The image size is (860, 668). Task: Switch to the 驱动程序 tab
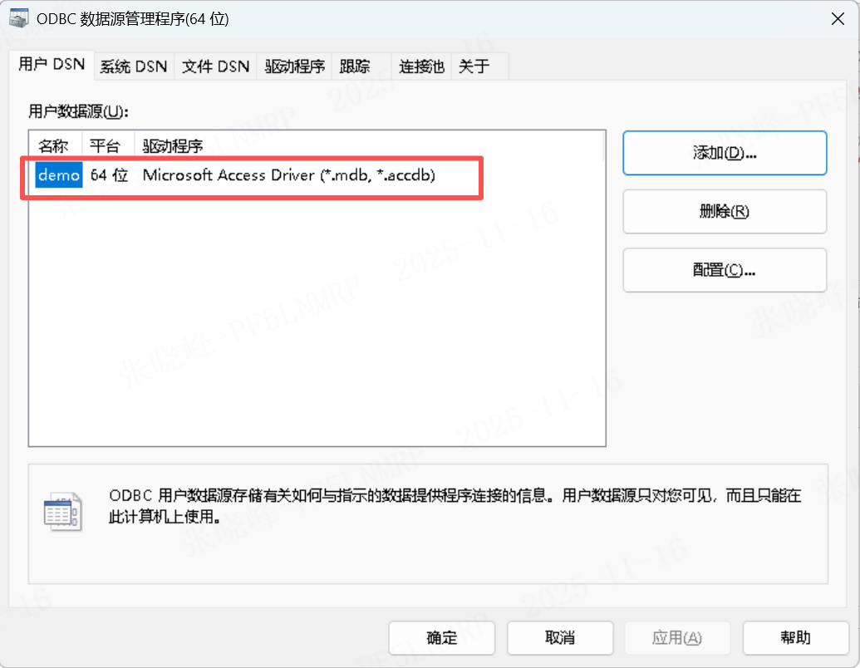tap(294, 67)
